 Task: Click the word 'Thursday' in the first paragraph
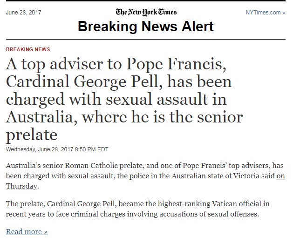[x=21, y=186]
